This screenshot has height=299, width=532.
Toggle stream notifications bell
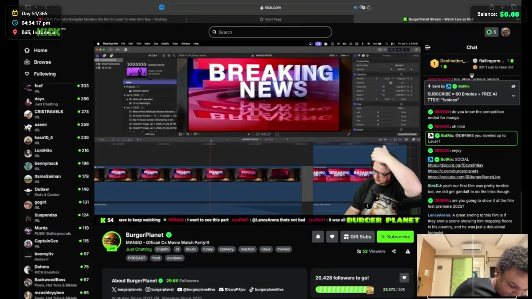coord(318,237)
